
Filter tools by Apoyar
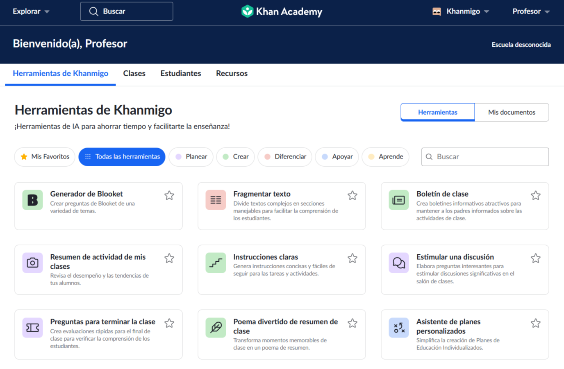tap(337, 157)
